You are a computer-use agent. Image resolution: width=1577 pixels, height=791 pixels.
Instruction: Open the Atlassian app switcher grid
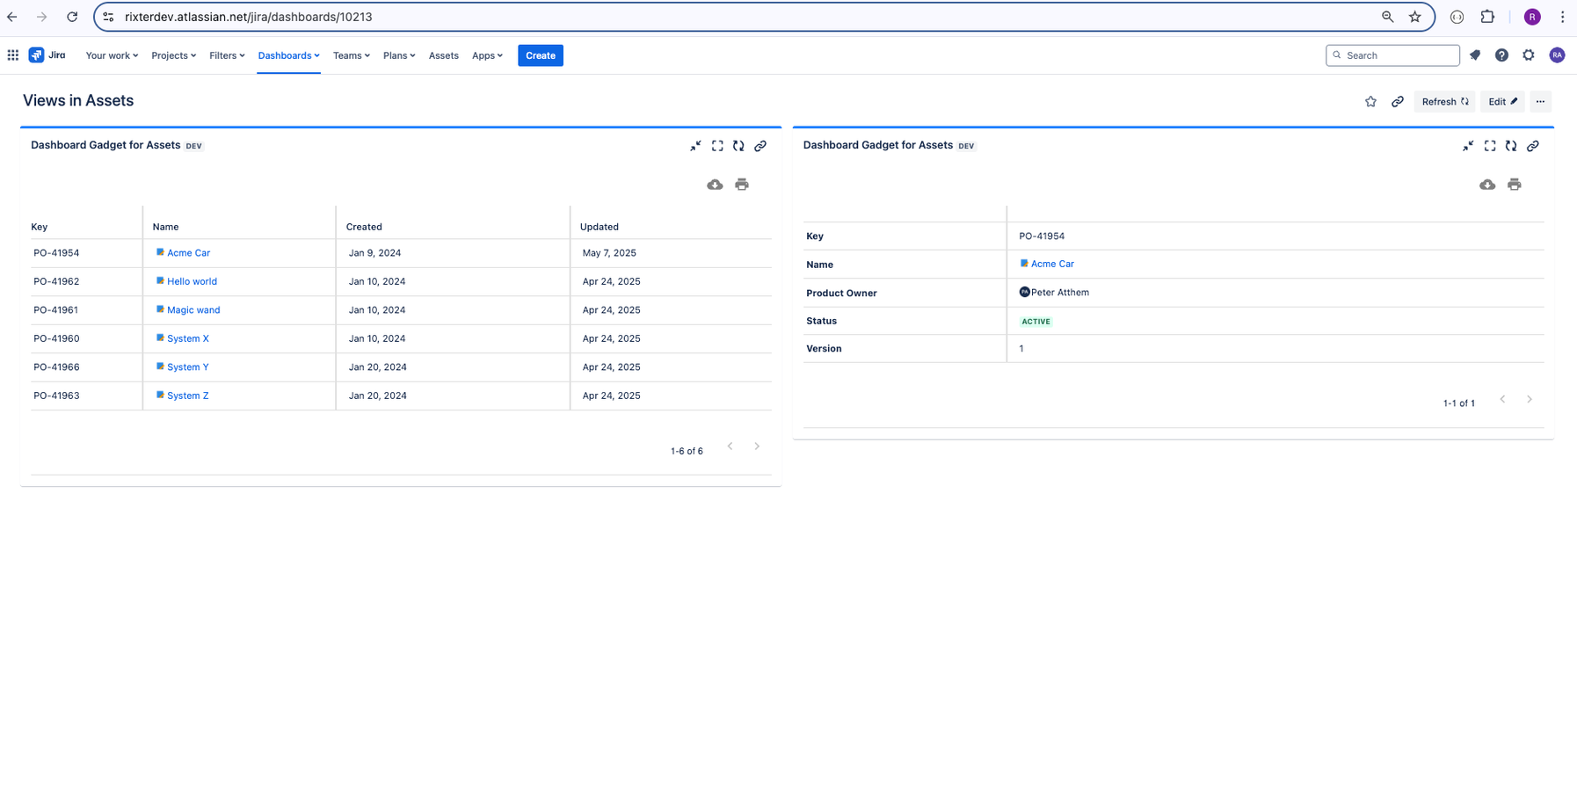(13, 55)
